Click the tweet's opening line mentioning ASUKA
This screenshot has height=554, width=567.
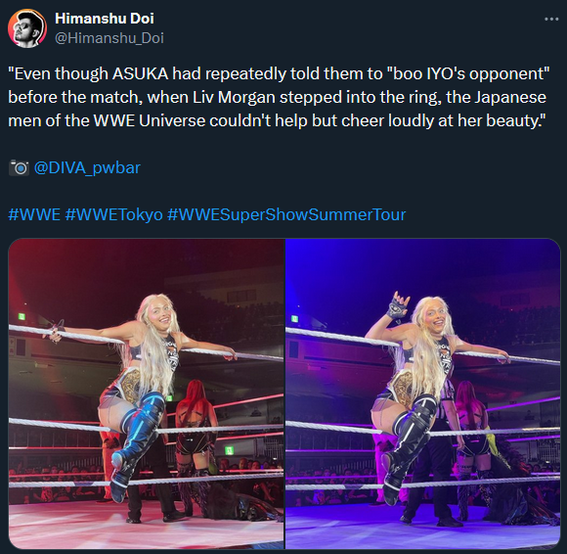point(279,73)
